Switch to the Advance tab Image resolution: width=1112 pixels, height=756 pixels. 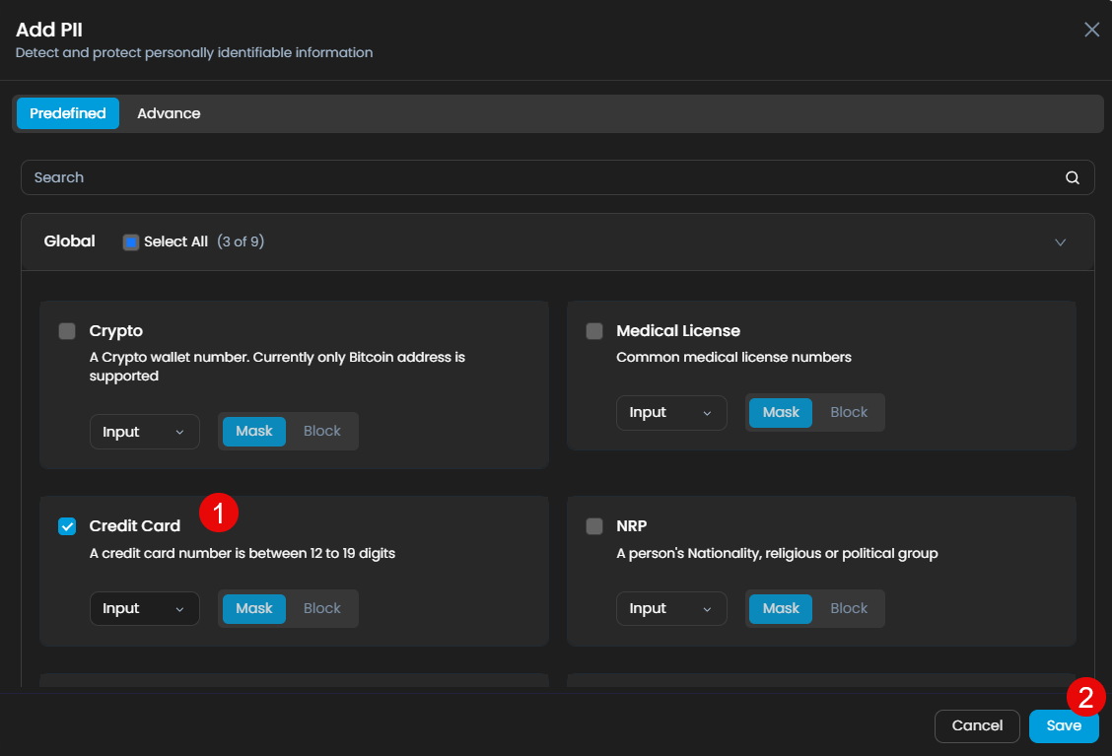point(169,113)
